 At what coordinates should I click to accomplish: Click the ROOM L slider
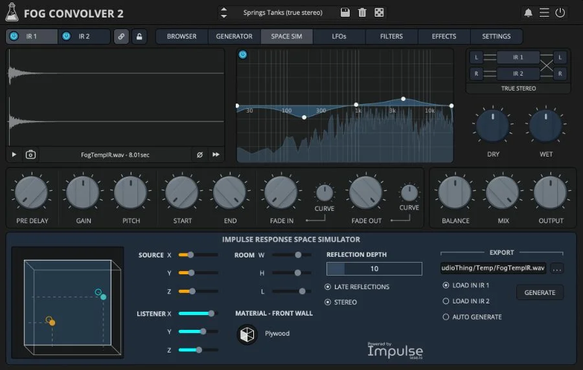292,291
